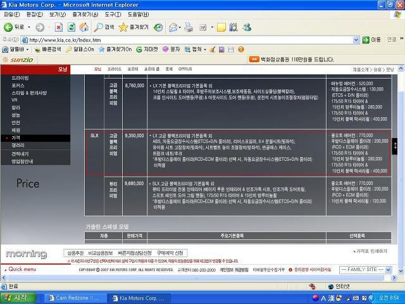Open dropdown arrow next to 뒤로 button
Viewport: 405px width, 304px height.
(x=29, y=27)
